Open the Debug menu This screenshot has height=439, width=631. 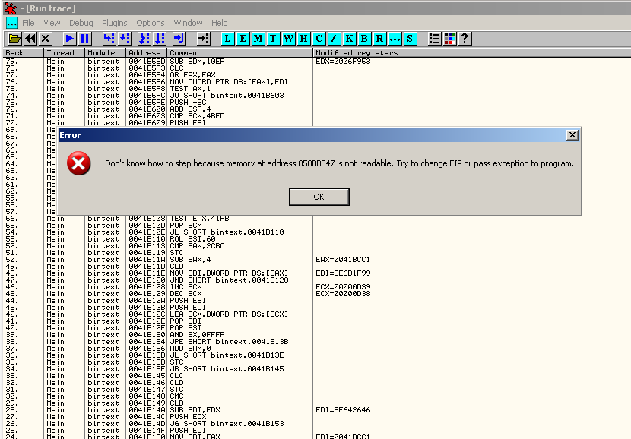81,23
